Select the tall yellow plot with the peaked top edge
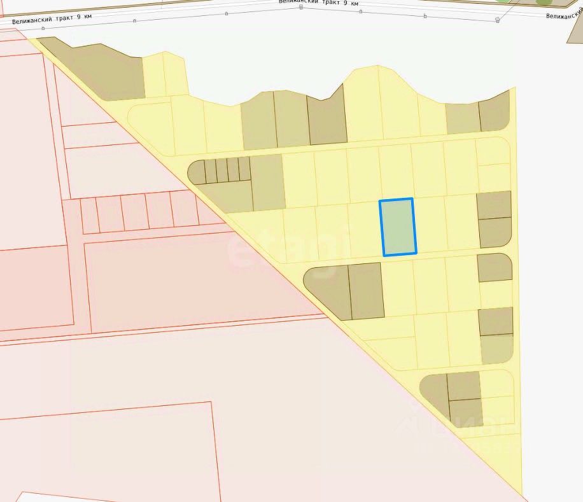 [x=363, y=104]
